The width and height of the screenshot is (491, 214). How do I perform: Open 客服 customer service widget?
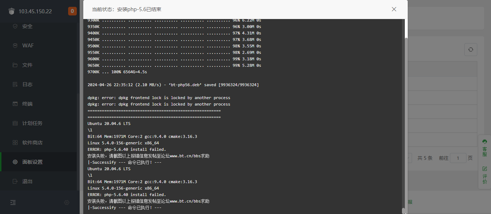click(485, 148)
